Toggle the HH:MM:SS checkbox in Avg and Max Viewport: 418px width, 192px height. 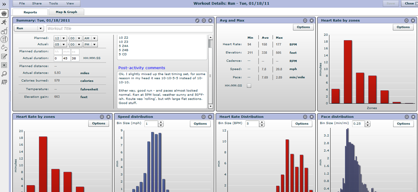pos(249,86)
